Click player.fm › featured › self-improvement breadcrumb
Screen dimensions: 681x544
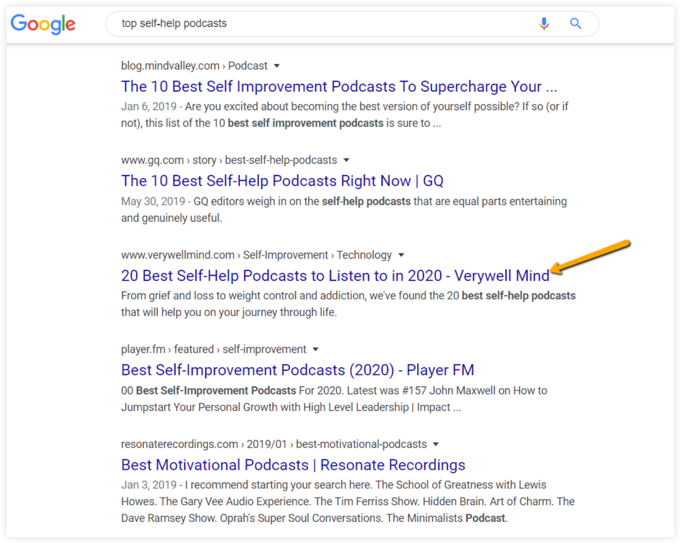pyautogui.click(x=214, y=349)
